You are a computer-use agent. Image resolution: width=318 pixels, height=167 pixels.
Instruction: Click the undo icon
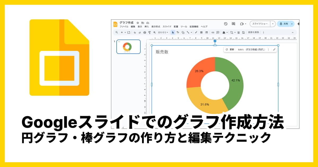click(x=135, y=32)
